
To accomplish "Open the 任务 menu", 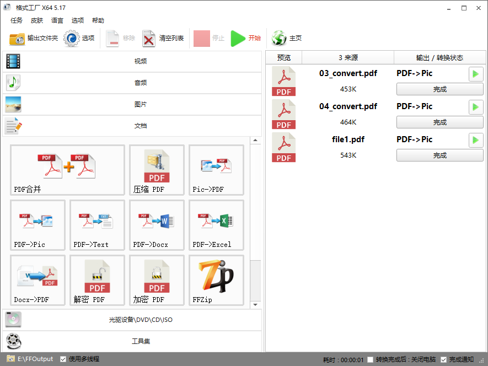I will 17,20.
